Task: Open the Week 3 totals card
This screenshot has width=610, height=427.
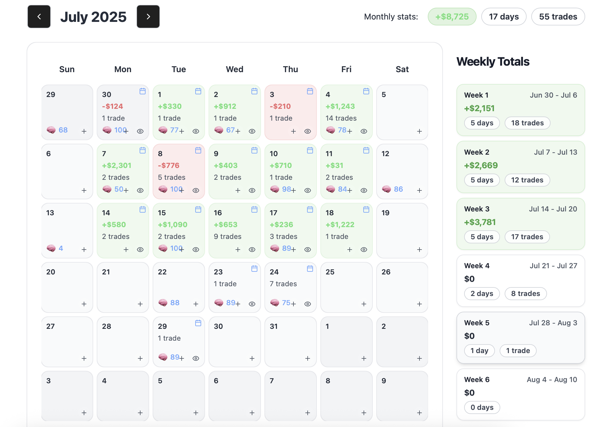Action: click(520, 224)
